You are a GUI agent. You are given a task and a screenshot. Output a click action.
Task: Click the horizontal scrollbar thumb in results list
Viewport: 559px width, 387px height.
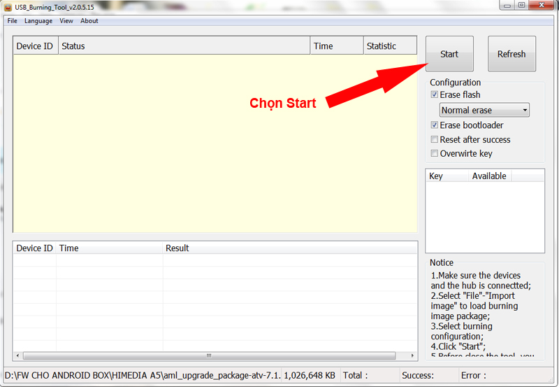coord(209,356)
